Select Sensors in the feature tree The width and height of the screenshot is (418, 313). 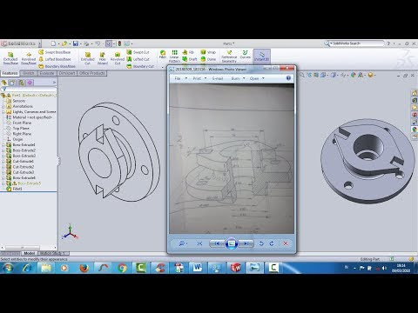[19, 101]
